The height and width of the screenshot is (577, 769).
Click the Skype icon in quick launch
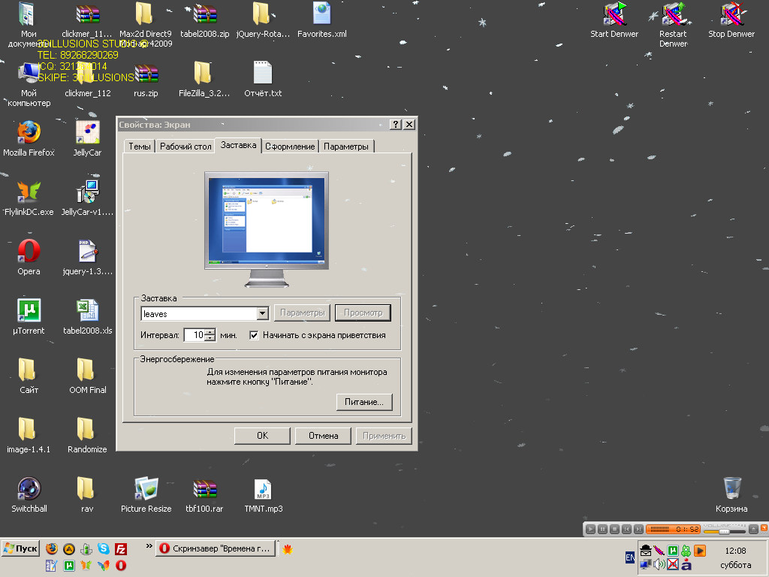click(x=103, y=549)
